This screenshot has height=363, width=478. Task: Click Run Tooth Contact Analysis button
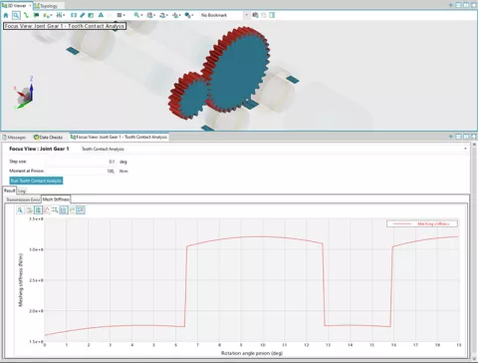click(36, 181)
